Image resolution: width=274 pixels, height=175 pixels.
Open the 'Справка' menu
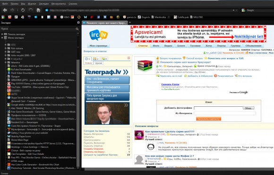[73, 4]
